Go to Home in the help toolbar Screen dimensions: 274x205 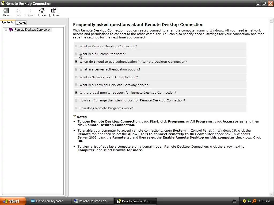(x=42, y=12)
